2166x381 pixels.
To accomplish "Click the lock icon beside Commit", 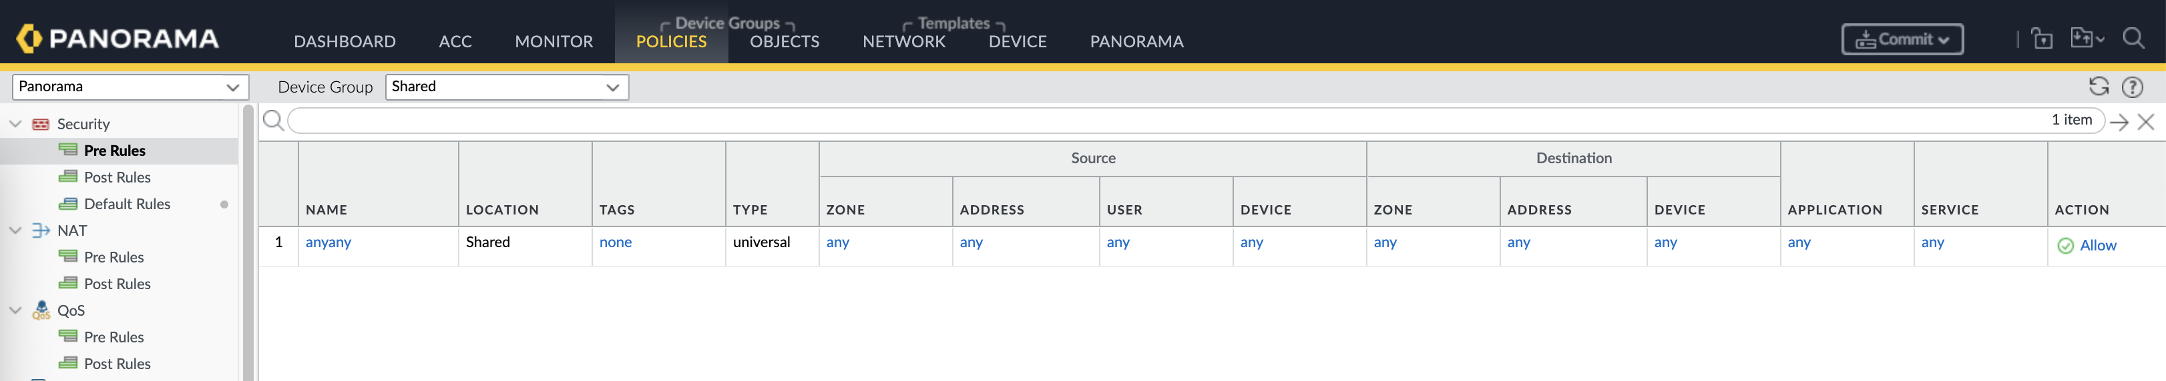I will coord(2042,39).
